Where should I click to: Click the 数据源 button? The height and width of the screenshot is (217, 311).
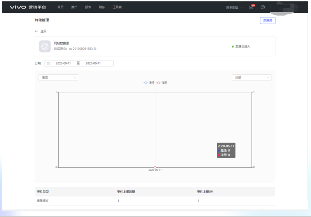click(267, 20)
